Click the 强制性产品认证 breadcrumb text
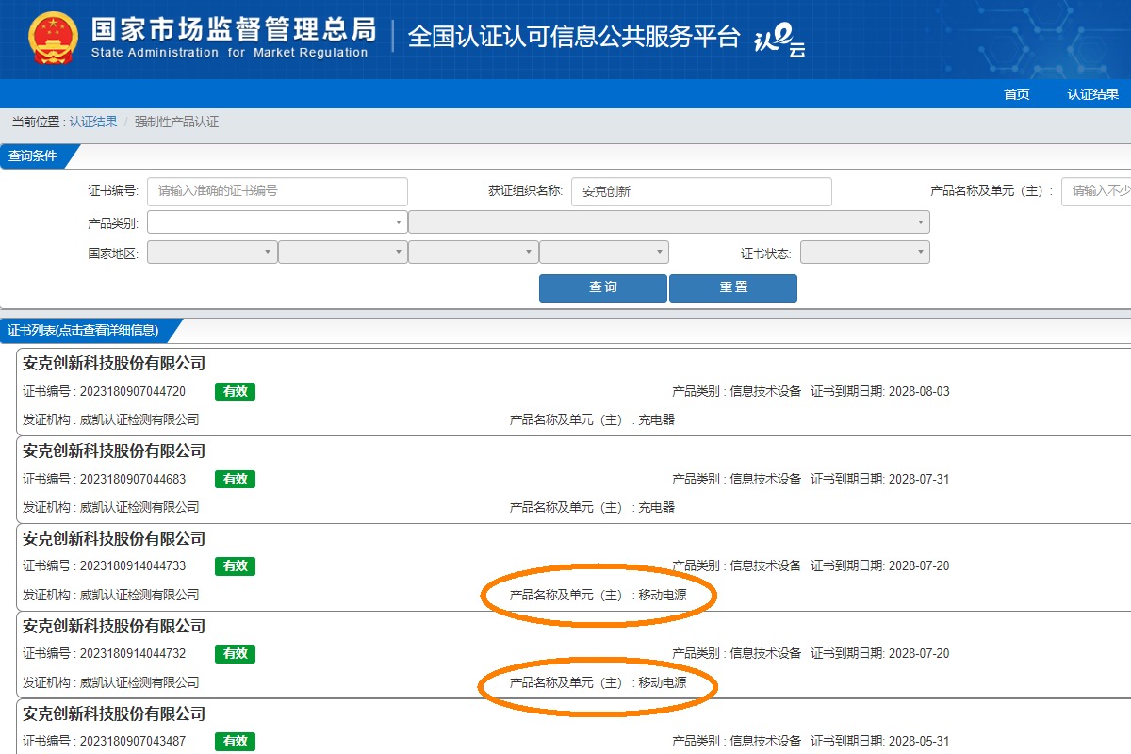The height and width of the screenshot is (754, 1131). [x=177, y=122]
